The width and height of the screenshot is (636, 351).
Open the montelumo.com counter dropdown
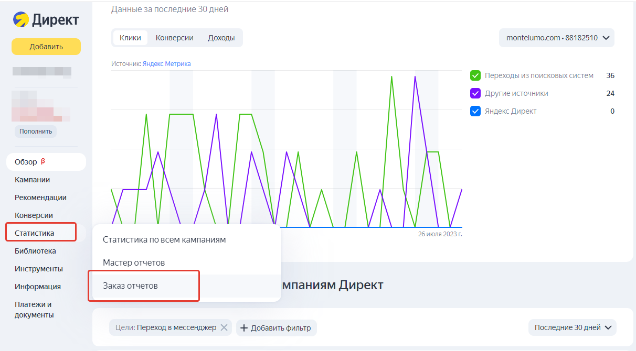[x=557, y=38]
